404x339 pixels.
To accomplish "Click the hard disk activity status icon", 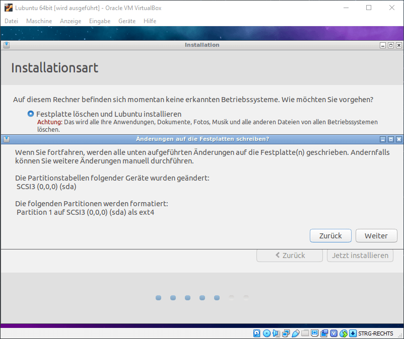I will (x=256, y=333).
